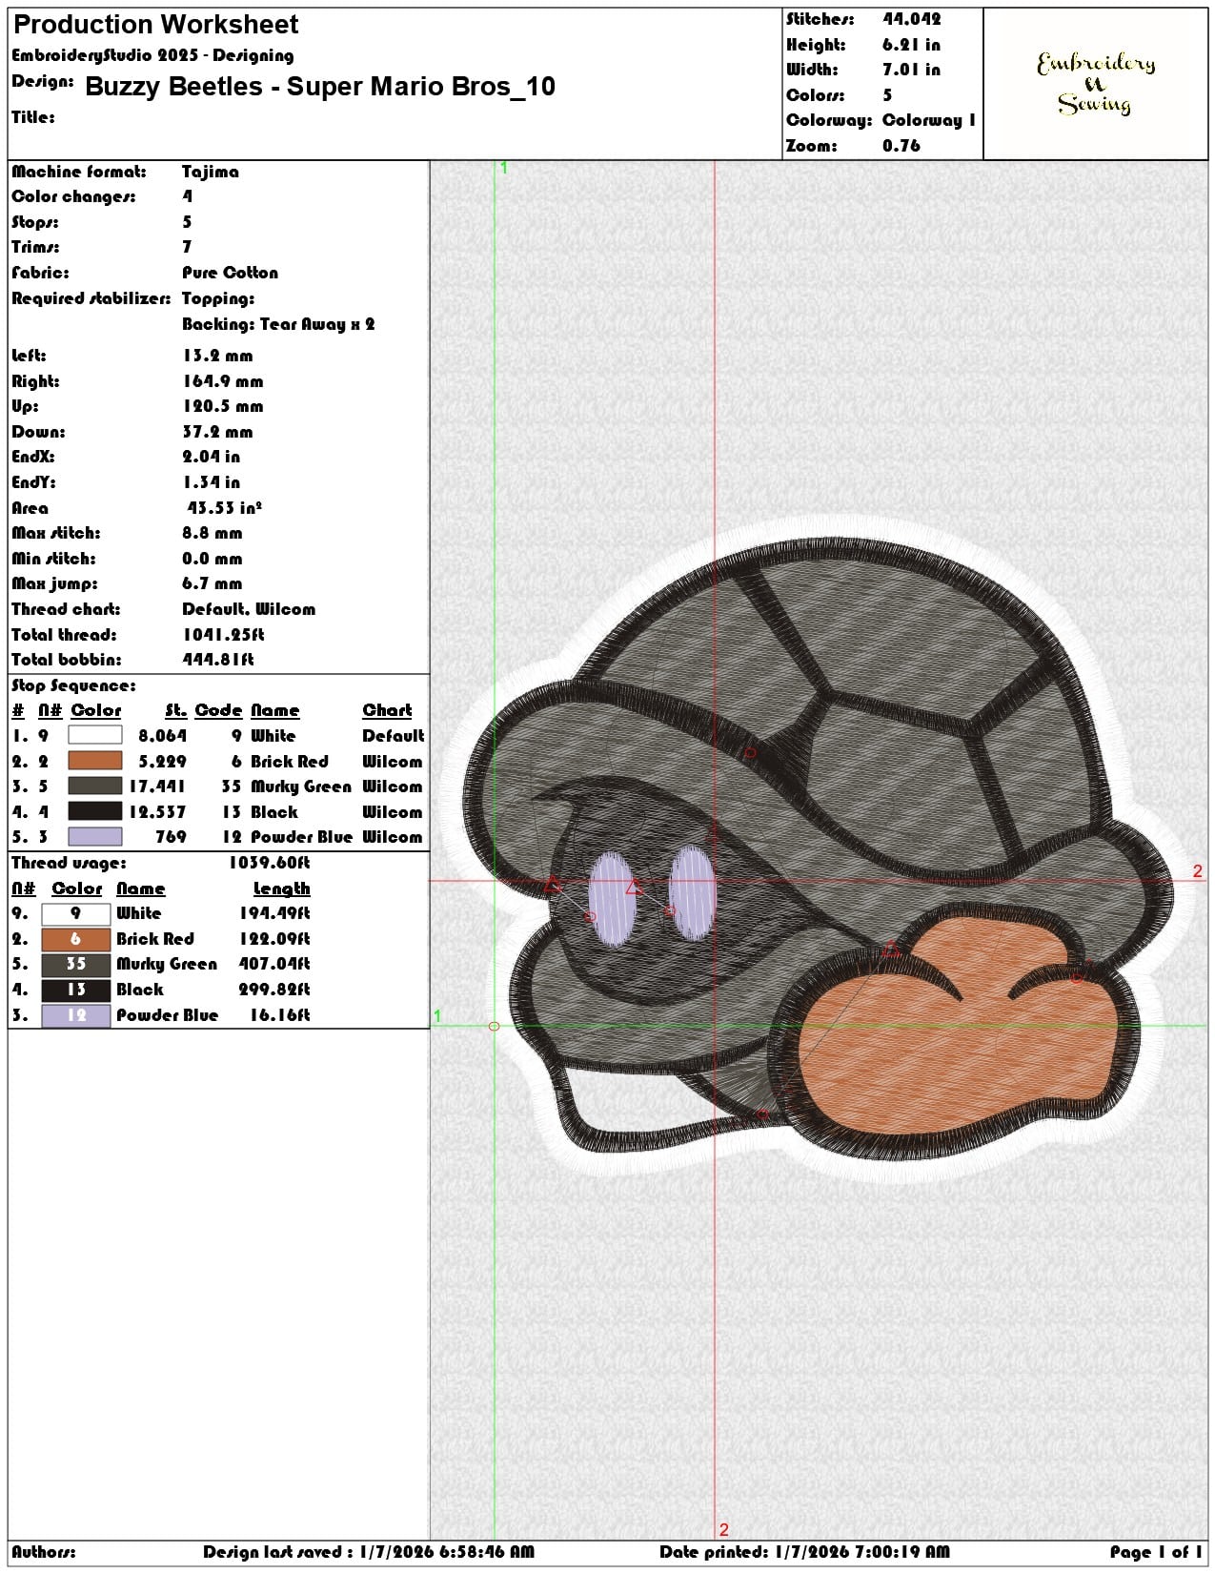Click the Area value 43.53 in²
The width and height of the screenshot is (1215, 1573).
pyautogui.click(x=225, y=508)
